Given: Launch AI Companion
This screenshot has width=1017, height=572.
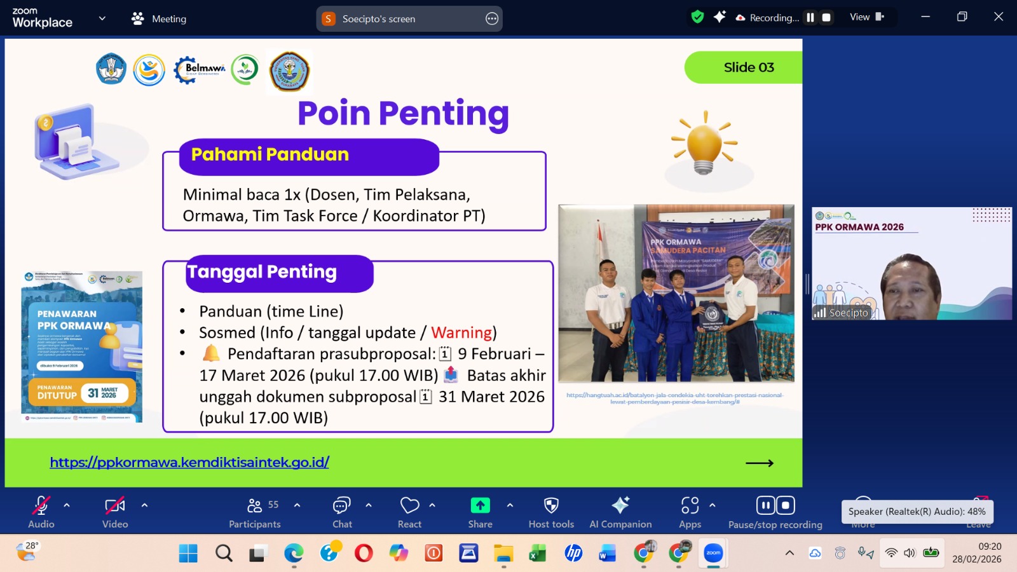Looking at the screenshot, I should tap(620, 506).
